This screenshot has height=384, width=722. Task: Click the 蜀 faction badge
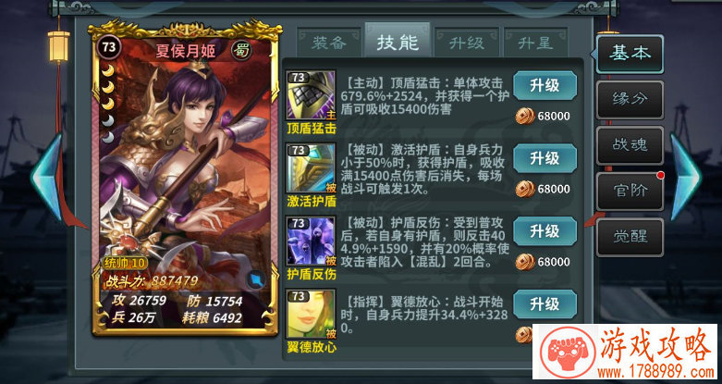tap(241, 51)
